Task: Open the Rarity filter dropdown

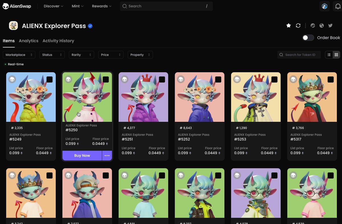Action: (x=82, y=55)
